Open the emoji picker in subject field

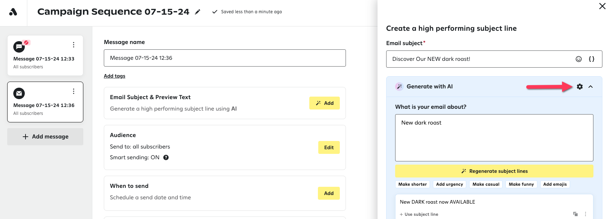pos(579,59)
